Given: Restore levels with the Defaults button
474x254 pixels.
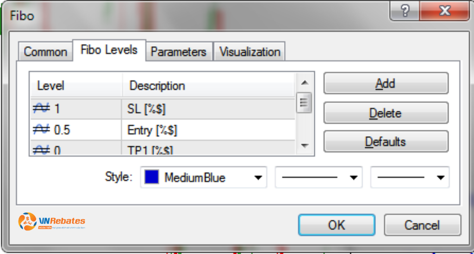Looking at the screenshot, I should (x=386, y=141).
